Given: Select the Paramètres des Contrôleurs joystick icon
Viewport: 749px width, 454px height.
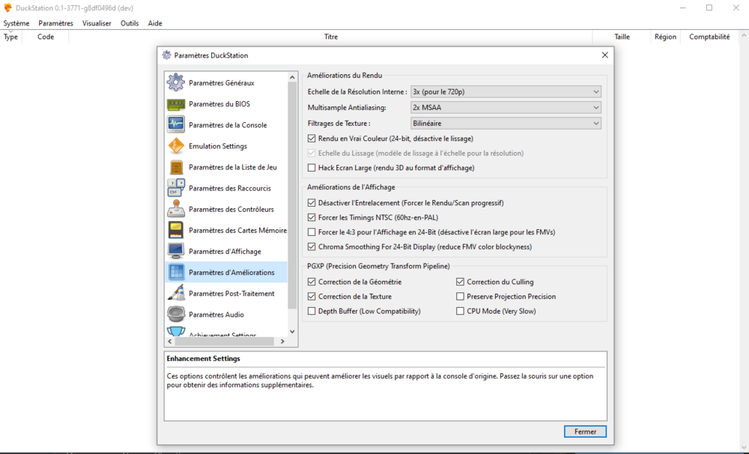Looking at the screenshot, I should click(x=176, y=209).
